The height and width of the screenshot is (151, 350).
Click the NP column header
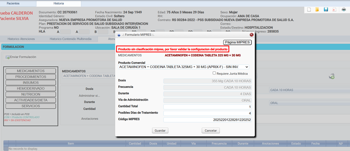click(340, 144)
